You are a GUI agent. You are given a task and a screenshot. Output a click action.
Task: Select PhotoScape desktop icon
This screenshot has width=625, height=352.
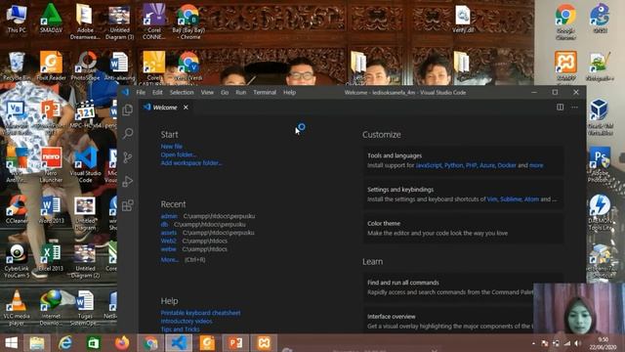85,66
